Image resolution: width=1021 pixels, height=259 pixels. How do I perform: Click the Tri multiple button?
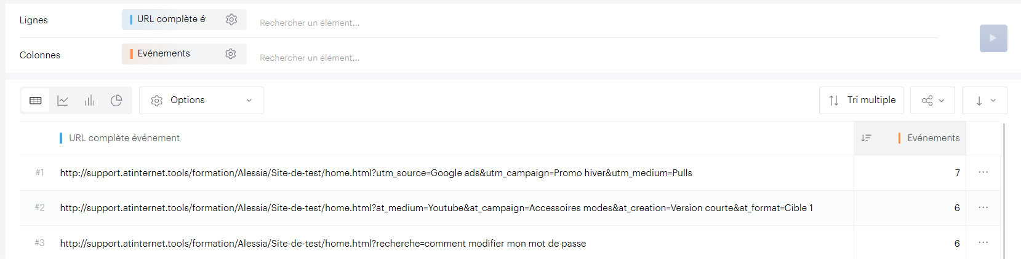pyautogui.click(x=861, y=101)
